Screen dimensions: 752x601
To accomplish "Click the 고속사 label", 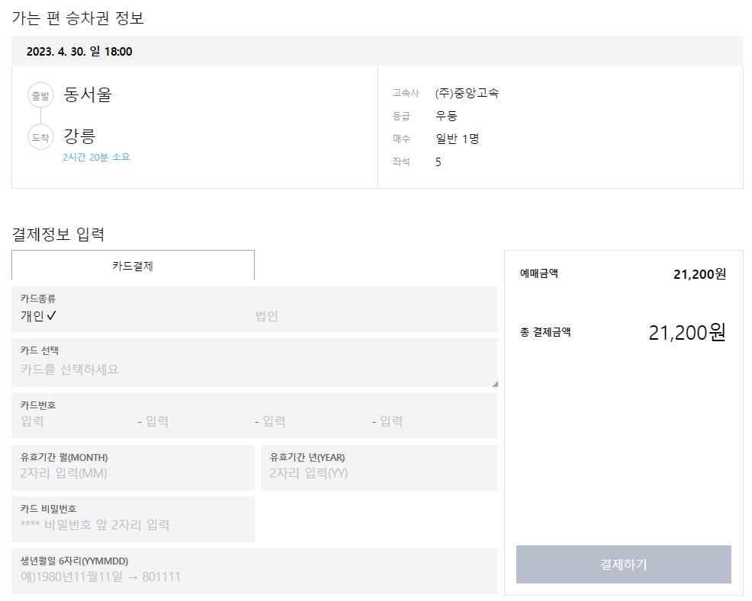I will point(405,93).
